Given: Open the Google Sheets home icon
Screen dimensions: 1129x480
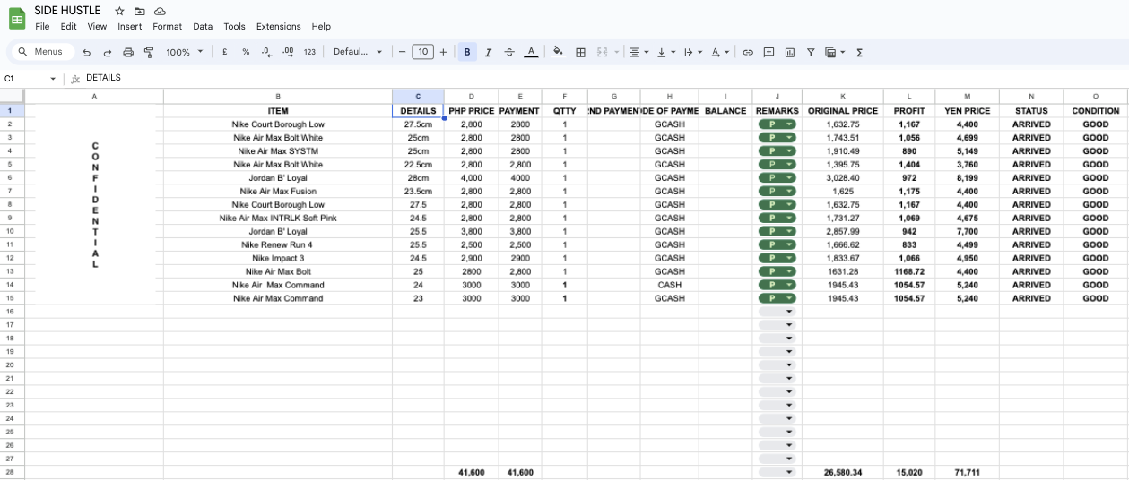Looking at the screenshot, I should pos(17,18).
